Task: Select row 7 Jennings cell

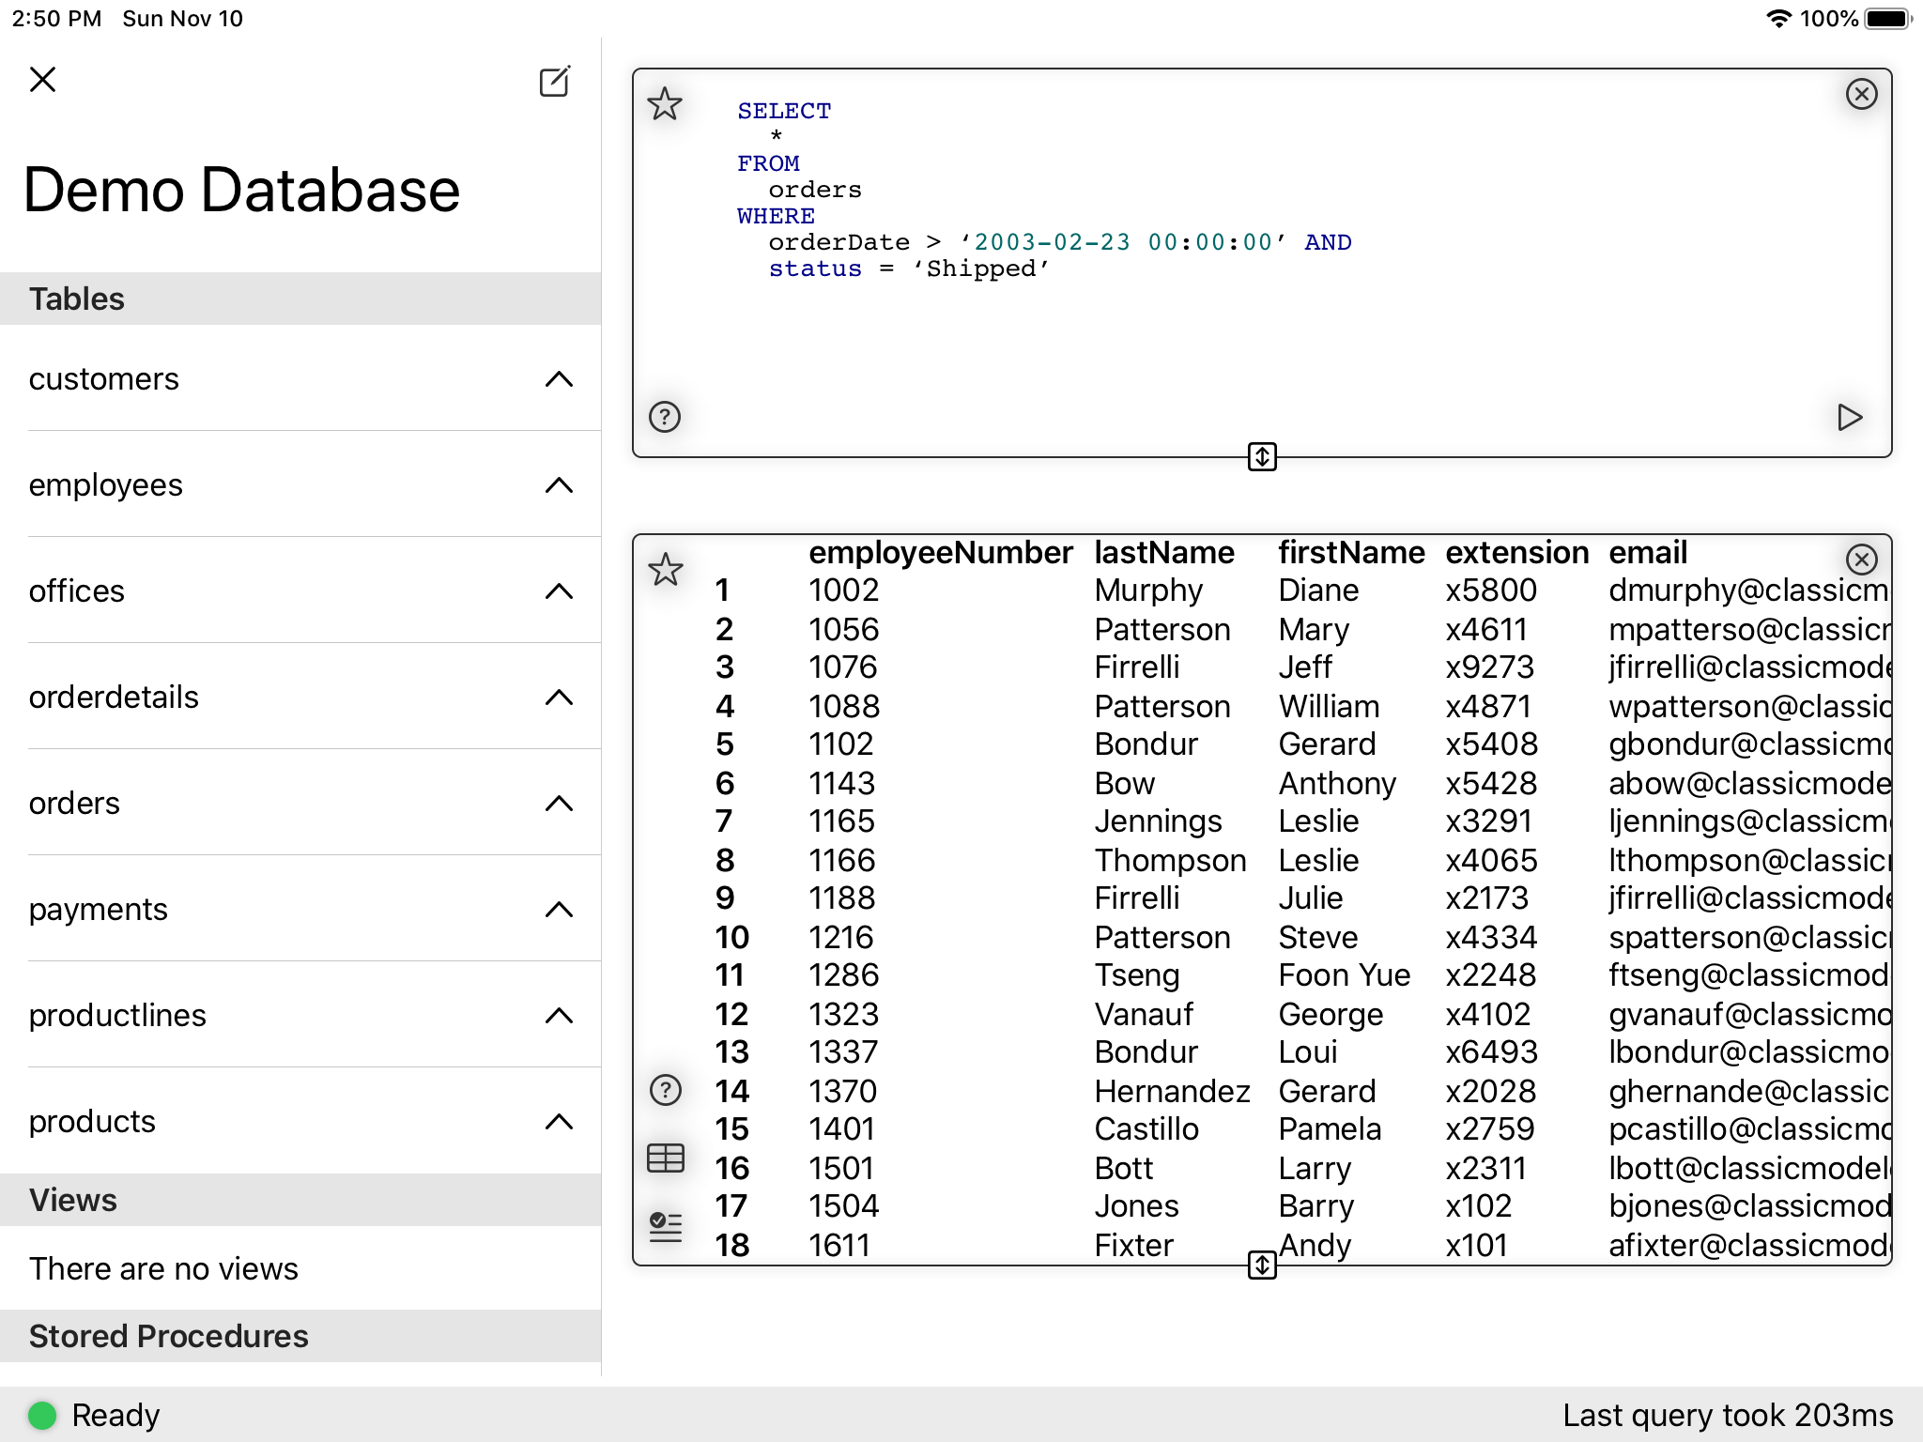Action: pos(1158,822)
